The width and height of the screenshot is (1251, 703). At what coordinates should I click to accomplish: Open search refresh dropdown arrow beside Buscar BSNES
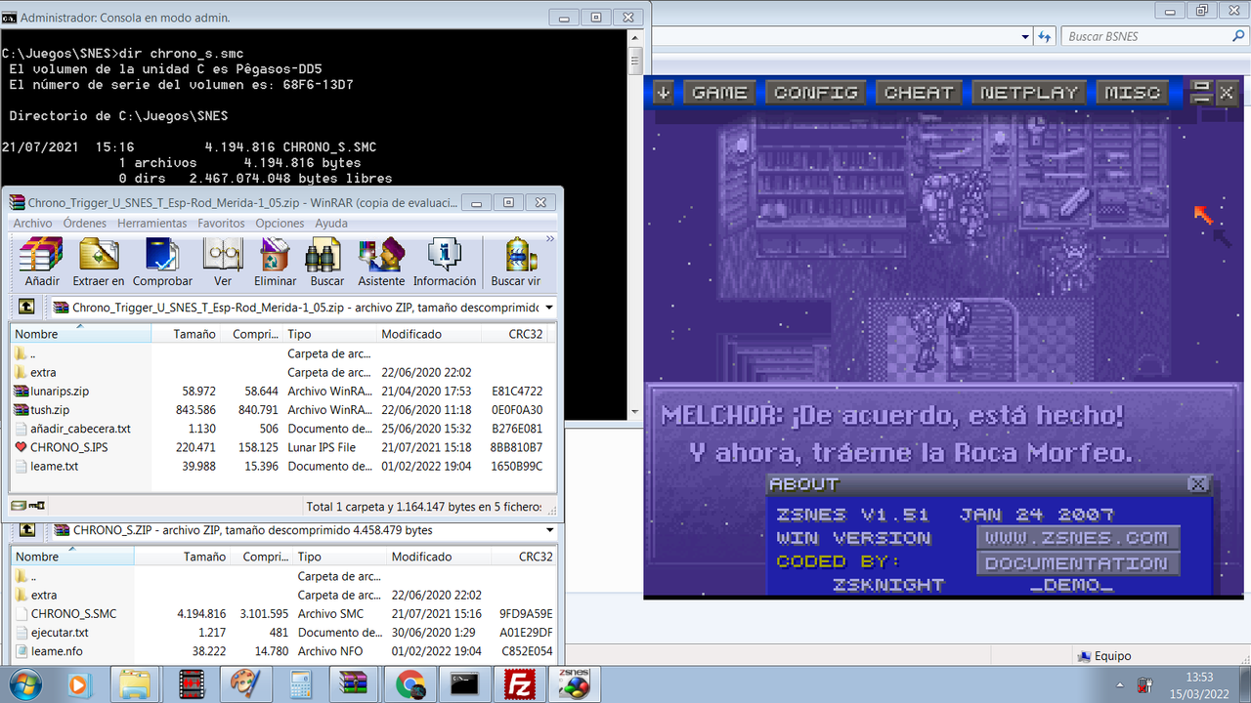pos(1026,36)
